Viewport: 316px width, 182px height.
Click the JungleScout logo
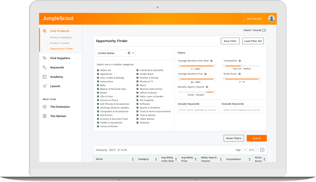(58, 18)
